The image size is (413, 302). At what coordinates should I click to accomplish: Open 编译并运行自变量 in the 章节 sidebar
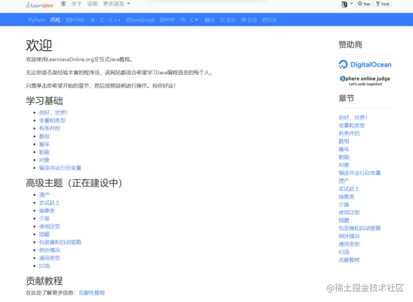pyautogui.click(x=359, y=172)
